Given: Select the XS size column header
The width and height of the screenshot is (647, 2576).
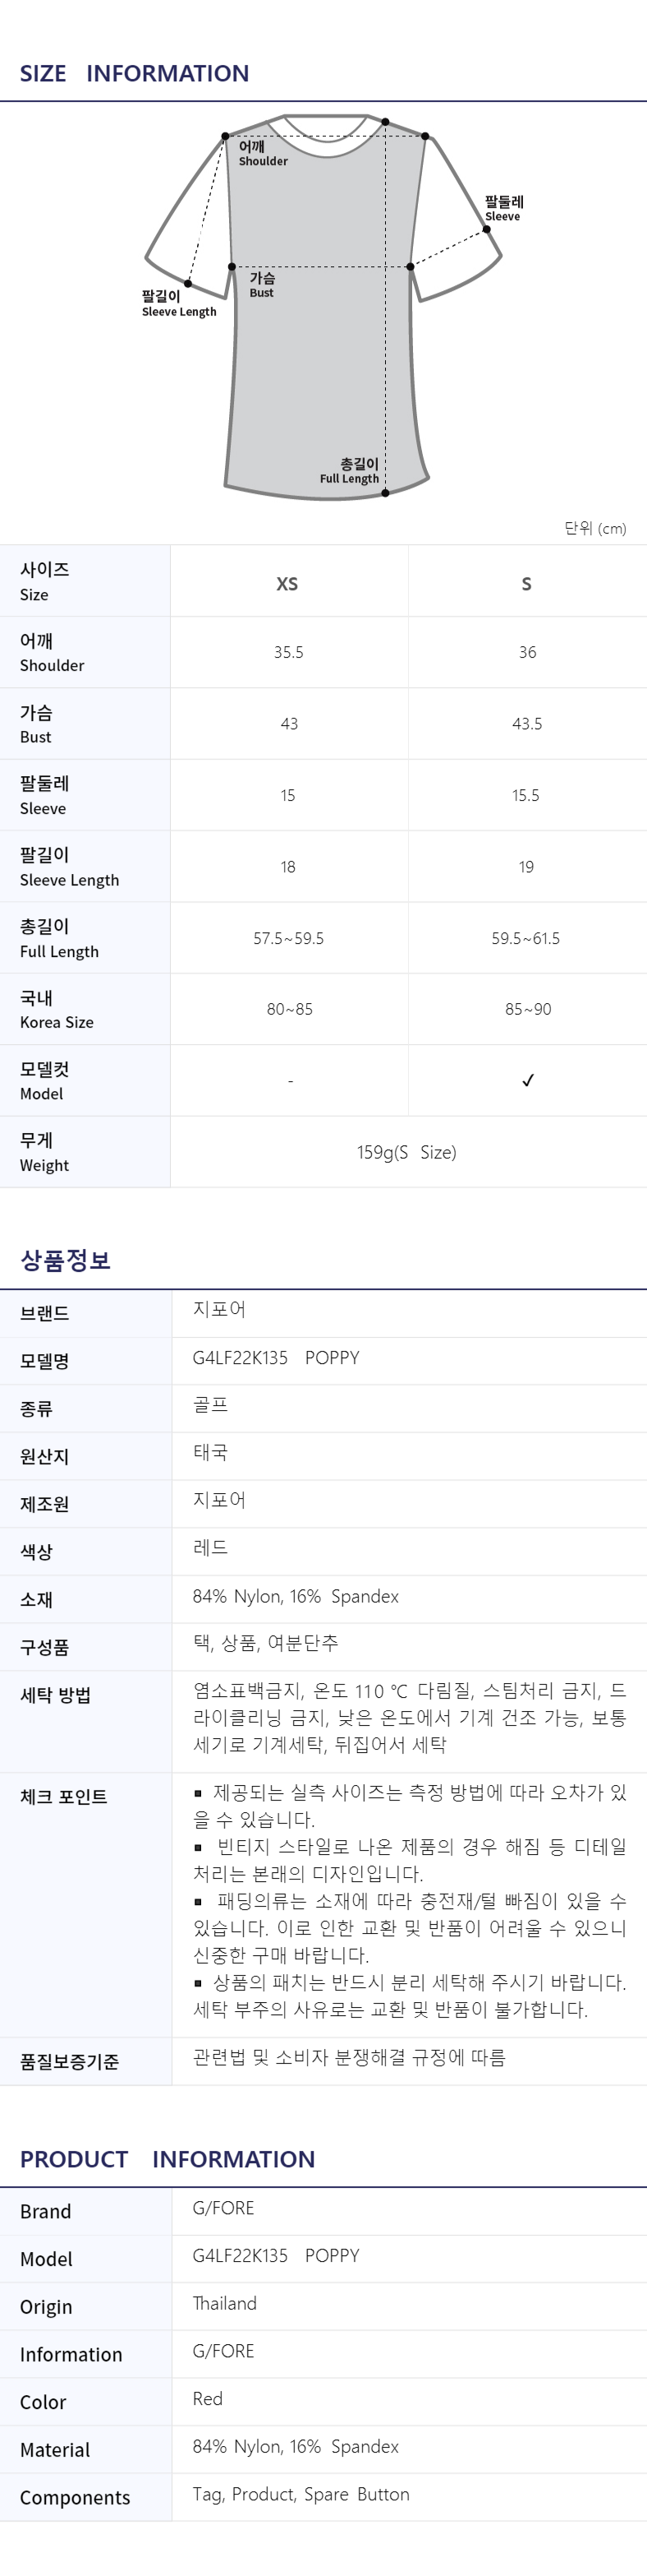Looking at the screenshot, I should click(x=287, y=584).
